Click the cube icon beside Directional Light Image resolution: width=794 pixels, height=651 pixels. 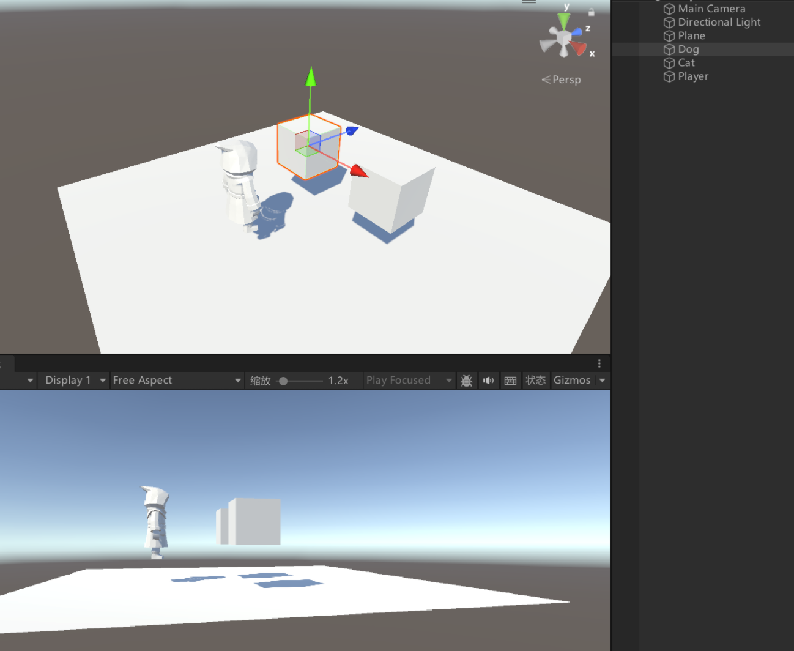(x=669, y=22)
